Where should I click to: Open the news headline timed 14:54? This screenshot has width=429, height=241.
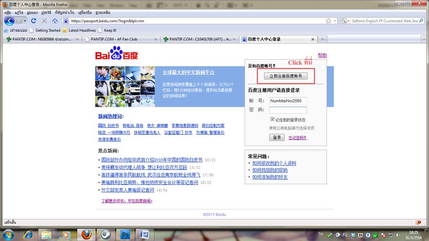pos(127,190)
